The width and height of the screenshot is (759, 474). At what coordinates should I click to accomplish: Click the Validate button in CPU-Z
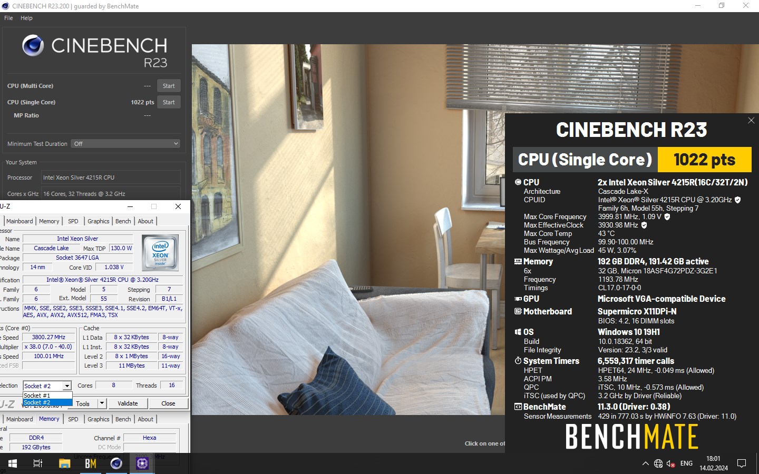128,403
